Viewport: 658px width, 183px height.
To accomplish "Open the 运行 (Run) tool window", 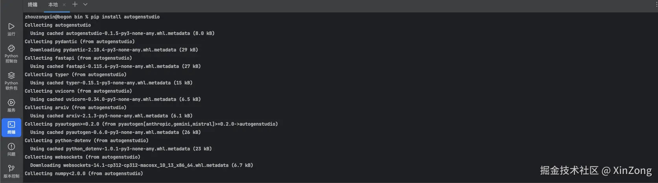I will tap(11, 29).
